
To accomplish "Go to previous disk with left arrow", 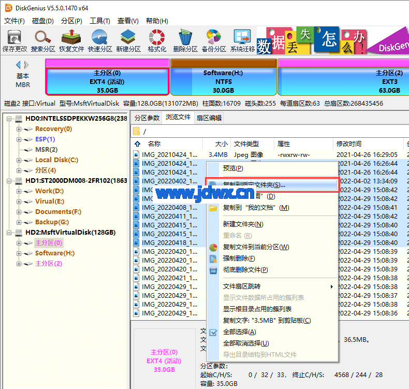I will click(x=18, y=65).
